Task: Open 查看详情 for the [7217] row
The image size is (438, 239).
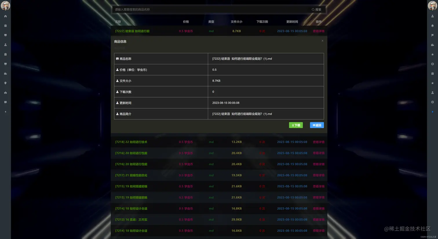Action: [x=319, y=175]
